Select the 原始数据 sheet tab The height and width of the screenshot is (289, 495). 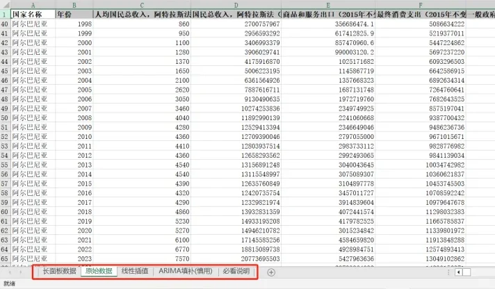(99, 271)
